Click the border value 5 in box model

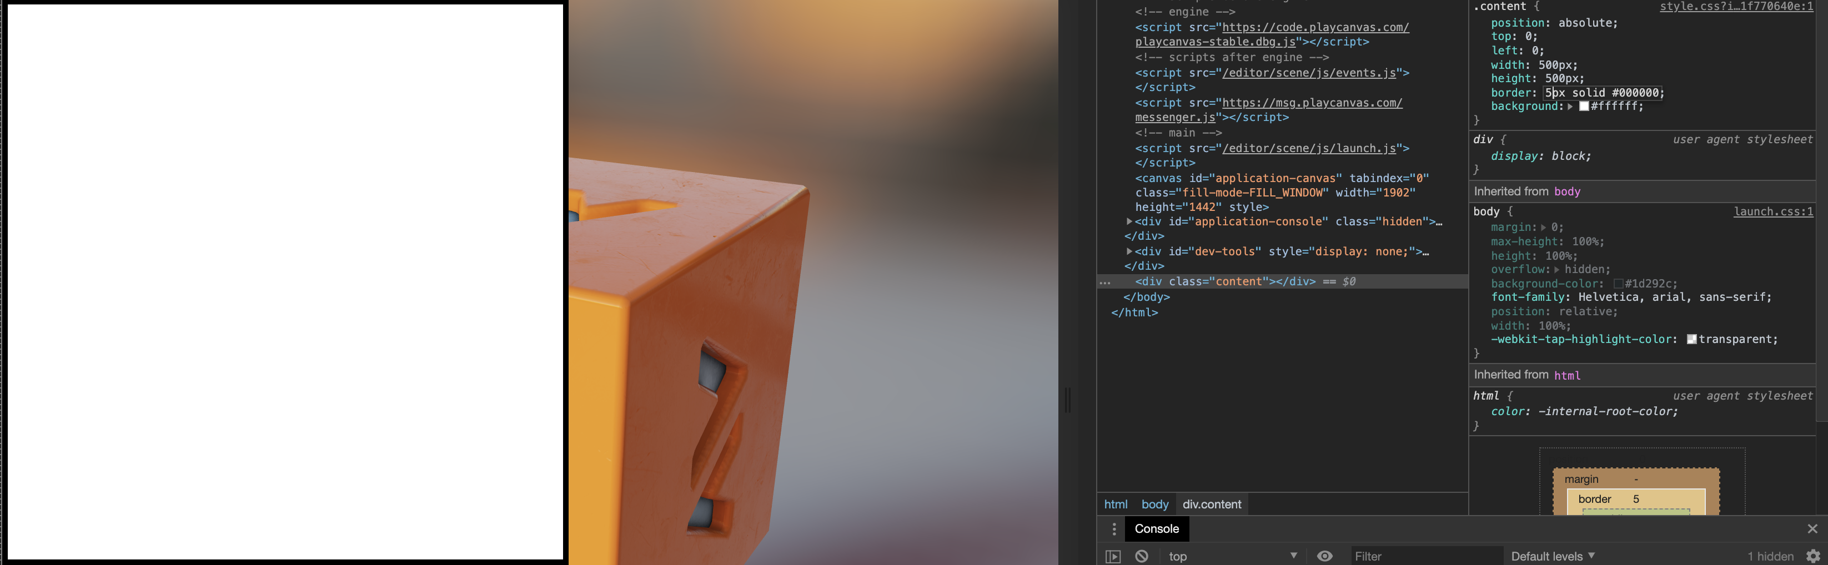(x=1636, y=500)
